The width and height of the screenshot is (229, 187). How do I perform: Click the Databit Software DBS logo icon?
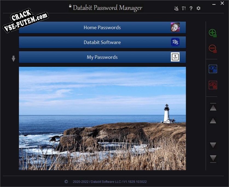coord(175,42)
